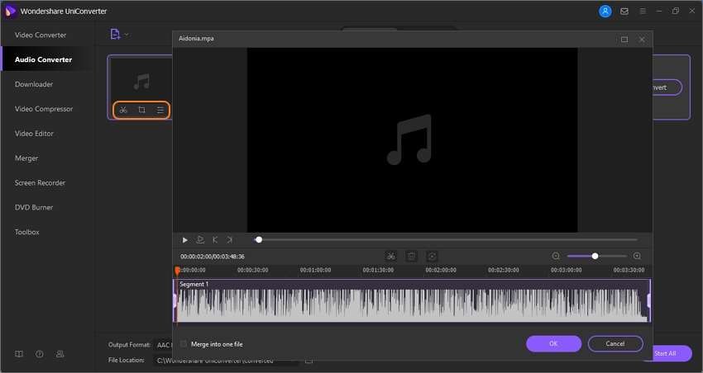
Task: Click the timeline zoom slider handle
Action: [x=595, y=257]
